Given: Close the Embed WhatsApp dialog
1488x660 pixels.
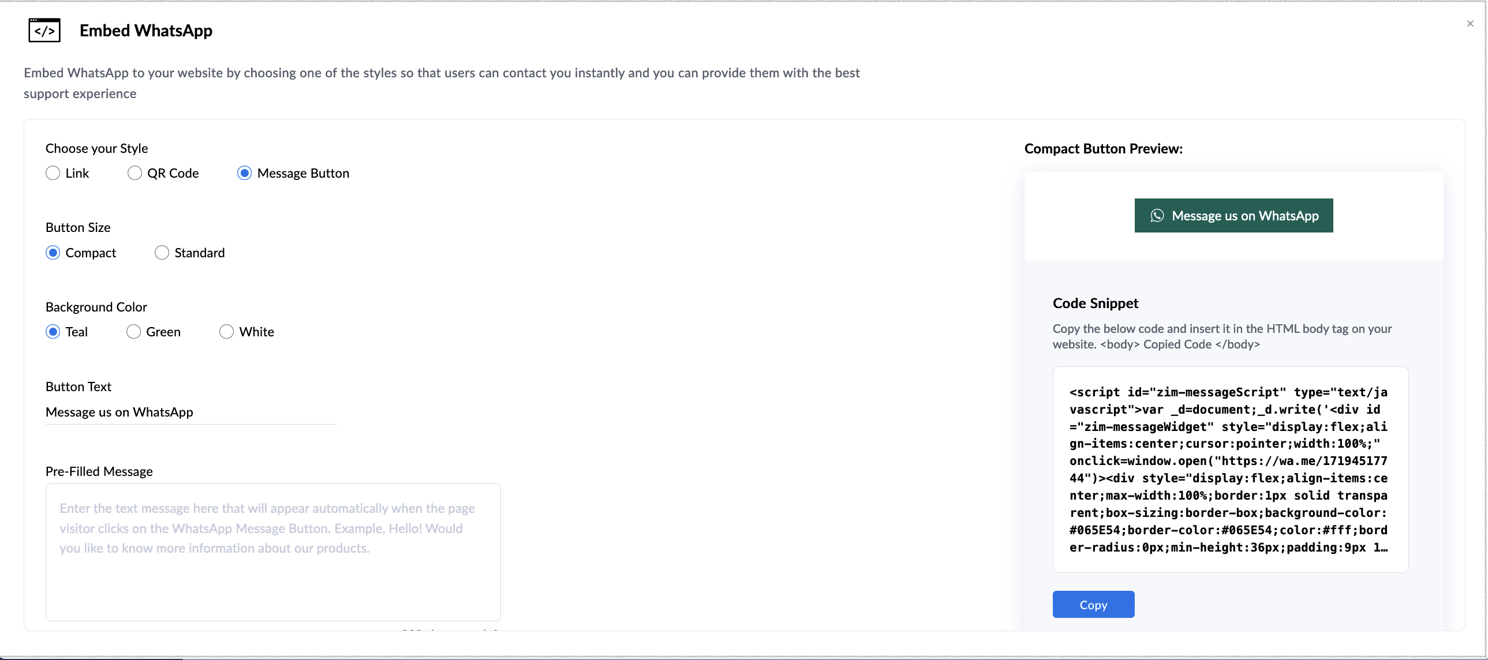Looking at the screenshot, I should (1470, 24).
